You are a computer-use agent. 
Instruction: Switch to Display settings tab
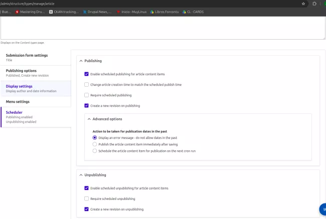36,89
